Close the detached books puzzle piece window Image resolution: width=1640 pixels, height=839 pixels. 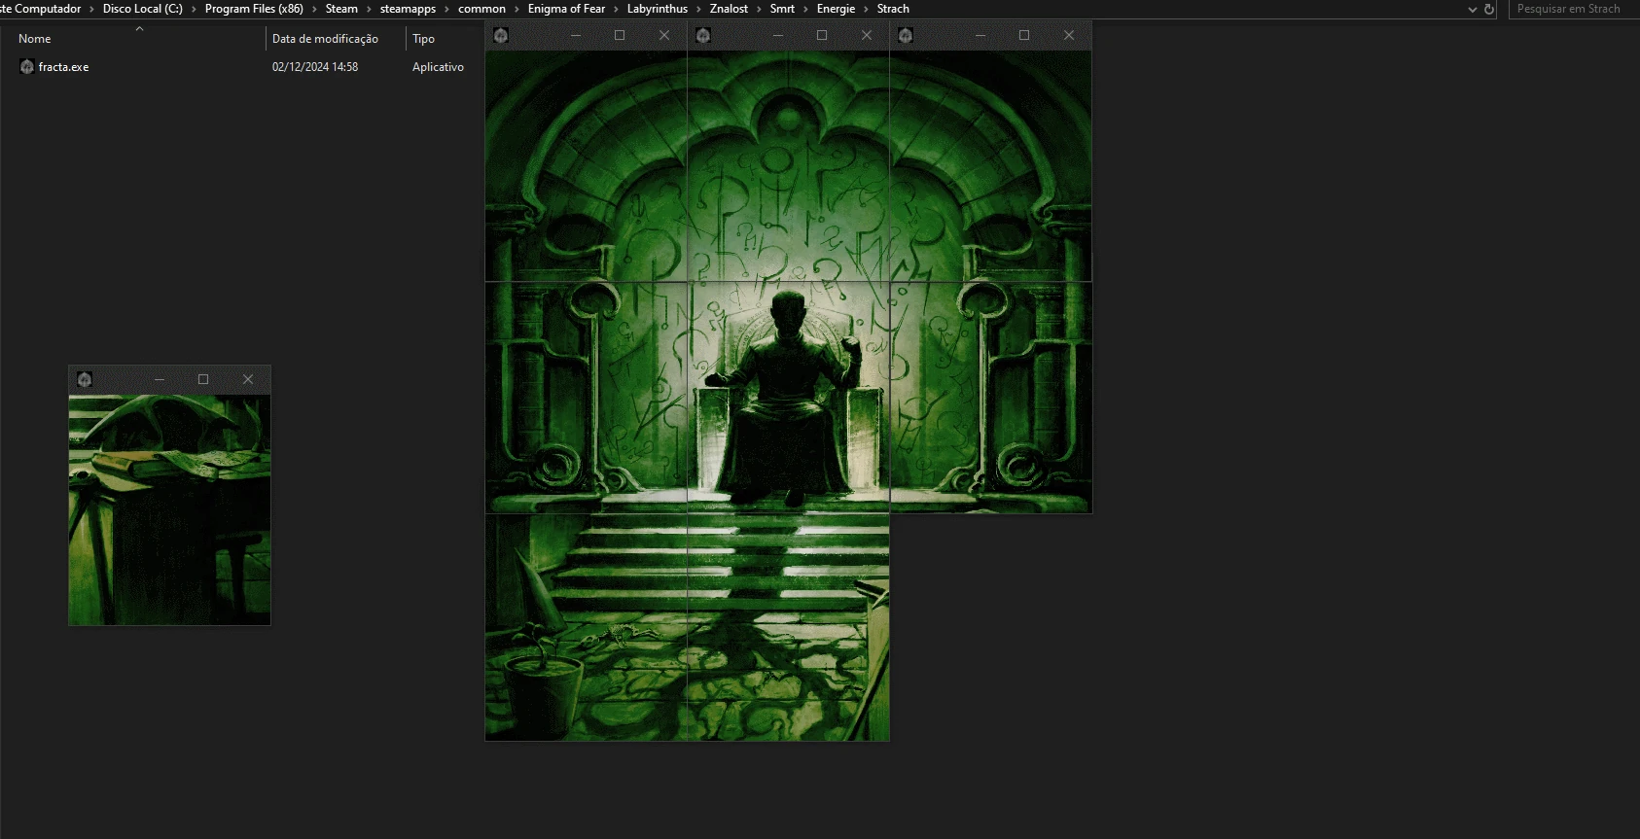click(248, 379)
